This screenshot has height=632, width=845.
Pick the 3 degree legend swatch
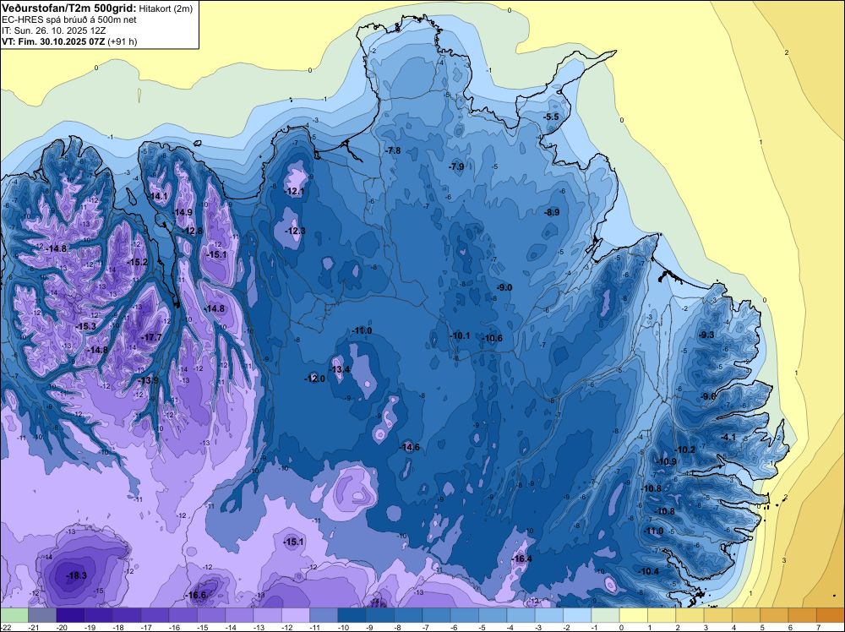(x=717, y=614)
